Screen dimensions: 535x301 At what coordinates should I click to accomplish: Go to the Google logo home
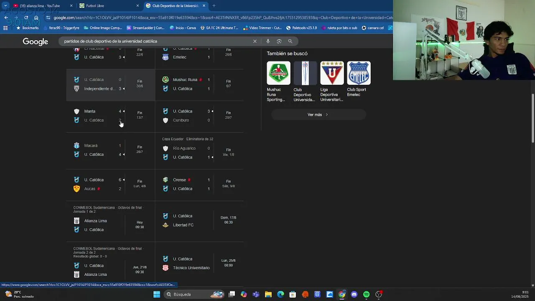click(x=35, y=42)
